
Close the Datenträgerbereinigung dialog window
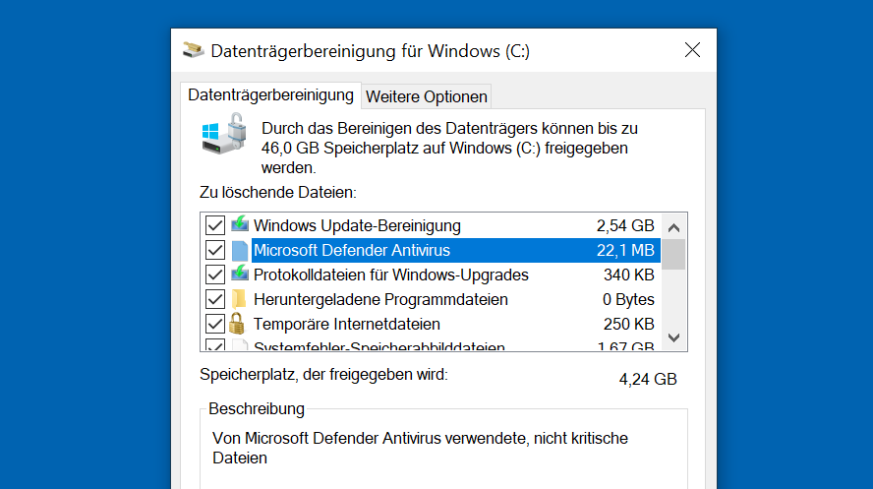pos(692,50)
